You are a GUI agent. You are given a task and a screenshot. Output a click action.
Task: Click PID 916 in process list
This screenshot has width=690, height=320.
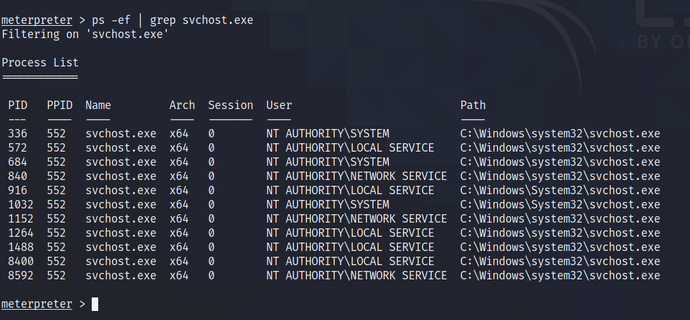(x=17, y=190)
